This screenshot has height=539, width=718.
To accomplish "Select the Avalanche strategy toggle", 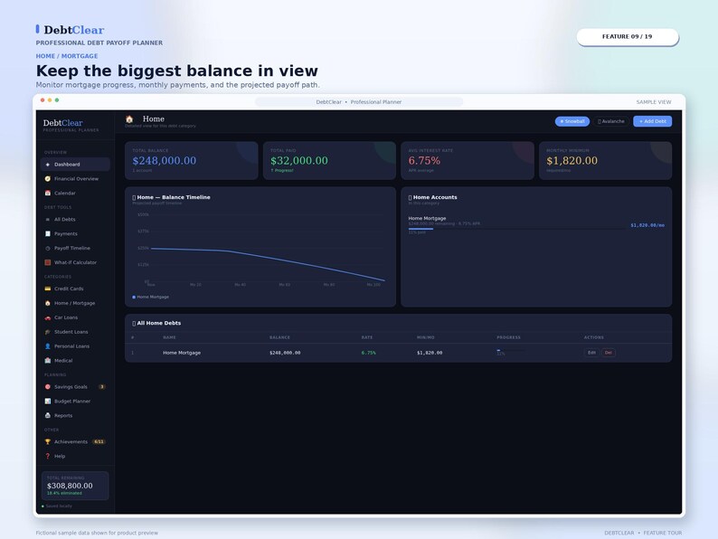I will (611, 121).
